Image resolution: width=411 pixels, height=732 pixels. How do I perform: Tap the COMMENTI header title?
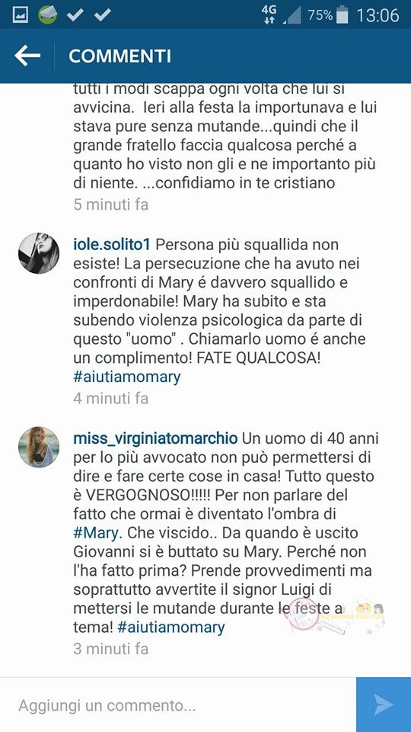point(119,56)
